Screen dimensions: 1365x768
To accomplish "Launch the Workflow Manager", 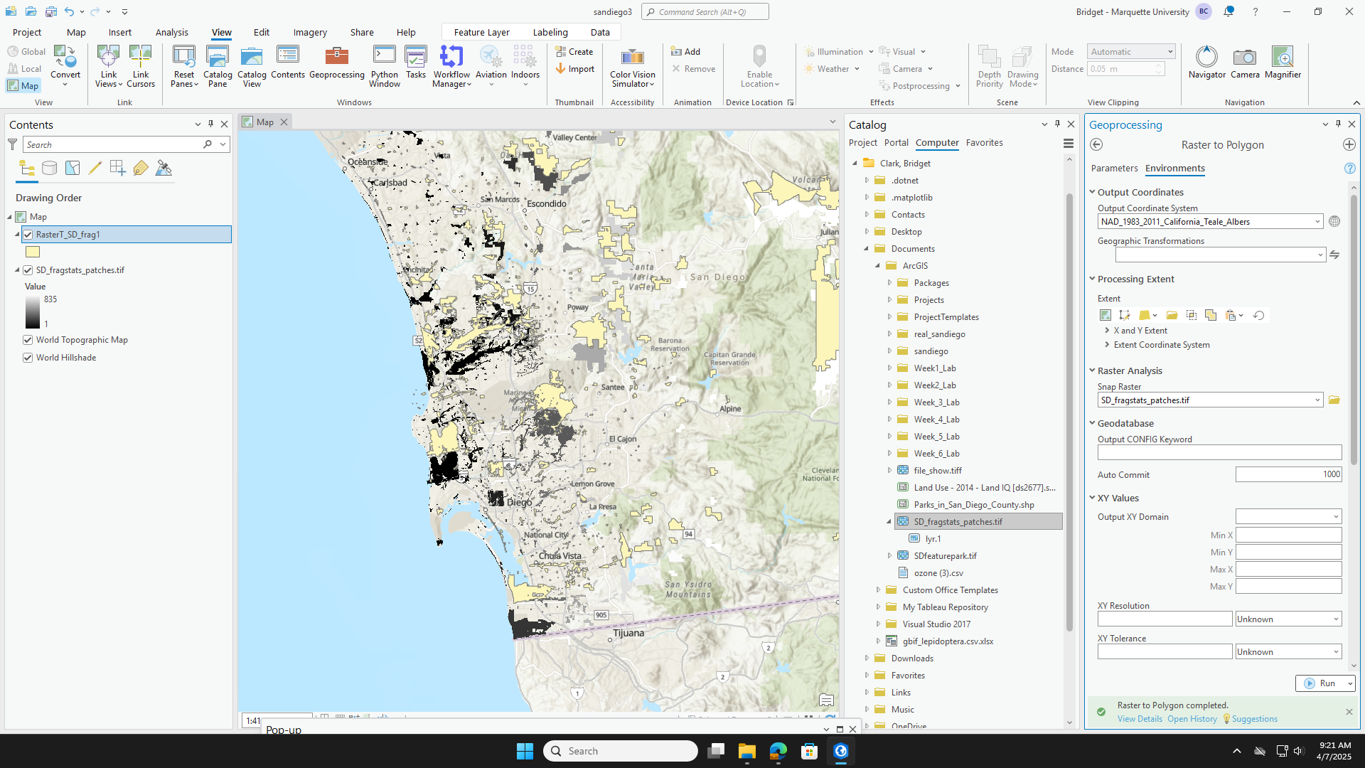I will 451,66.
